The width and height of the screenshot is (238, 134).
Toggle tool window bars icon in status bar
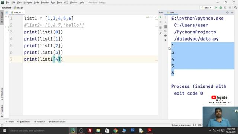(x=2, y=125)
